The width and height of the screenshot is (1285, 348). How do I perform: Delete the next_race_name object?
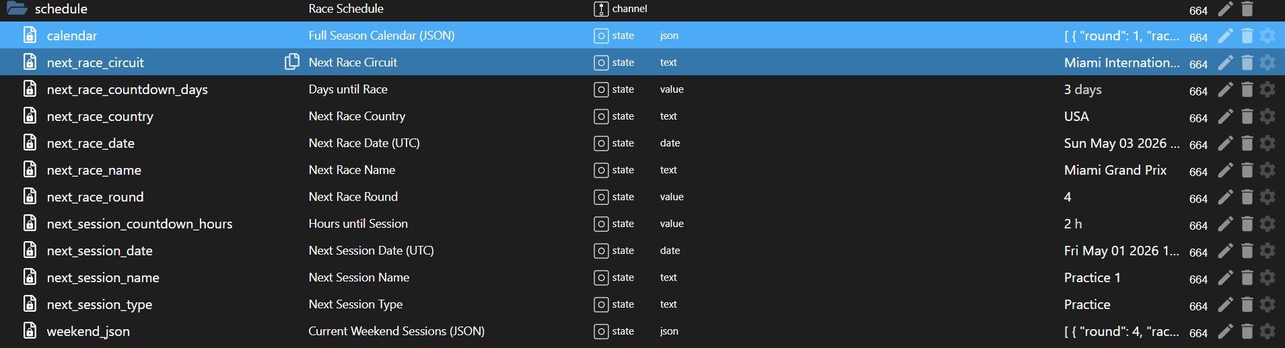(x=1247, y=170)
